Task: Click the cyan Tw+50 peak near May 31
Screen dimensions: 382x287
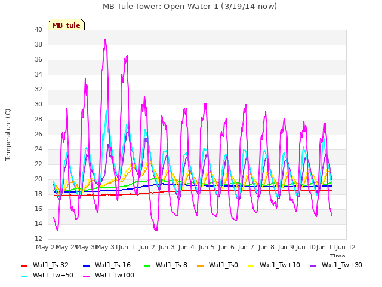Action: (106, 111)
